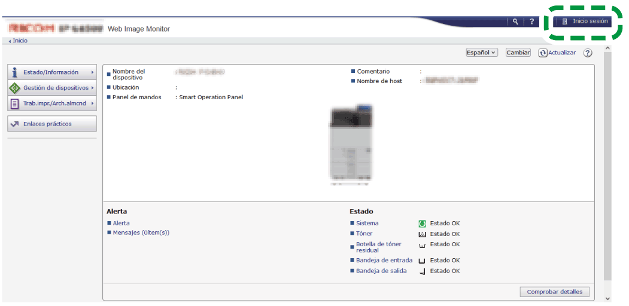Click the Comprobar detalles button

[554, 292]
